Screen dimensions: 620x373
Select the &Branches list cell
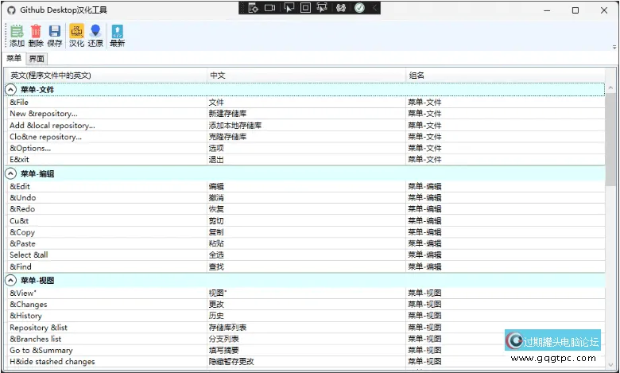pos(106,339)
